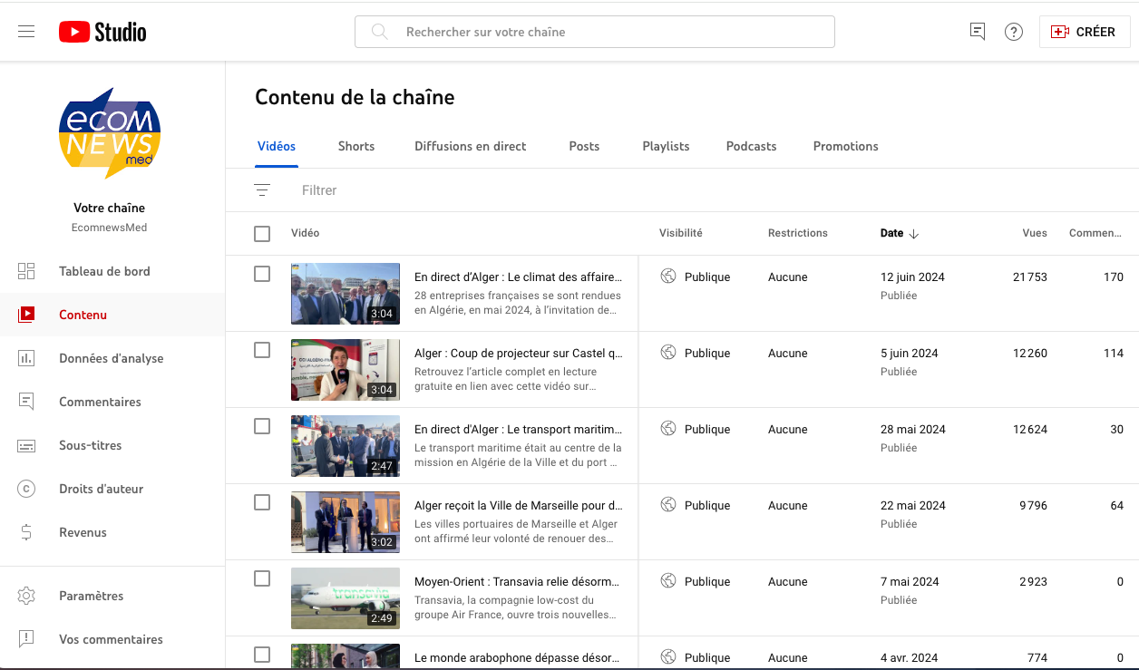This screenshot has width=1139, height=670.
Task: Switch to the Shorts tab
Action: (x=355, y=146)
